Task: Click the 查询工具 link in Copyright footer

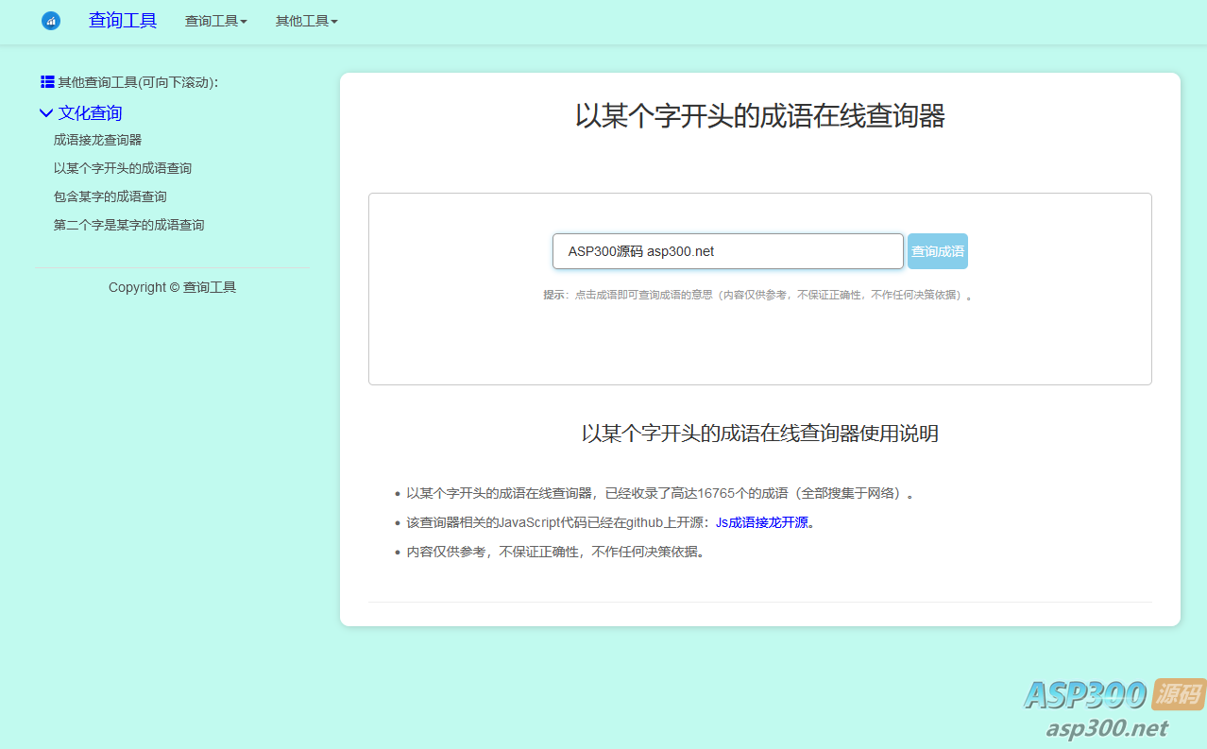Action: [210, 287]
